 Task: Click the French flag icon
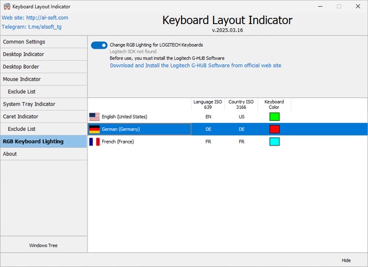pyautogui.click(x=94, y=142)
